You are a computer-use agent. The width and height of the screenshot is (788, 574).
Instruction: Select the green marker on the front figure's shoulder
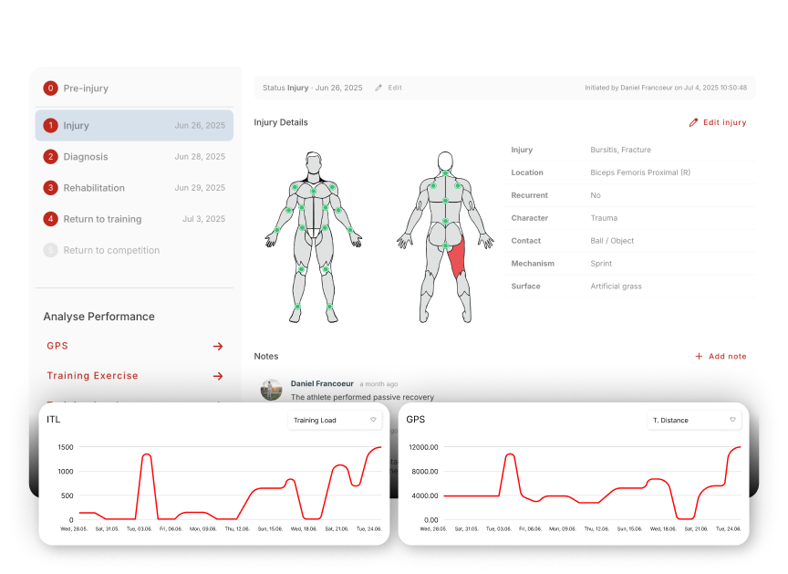[295, 186]
